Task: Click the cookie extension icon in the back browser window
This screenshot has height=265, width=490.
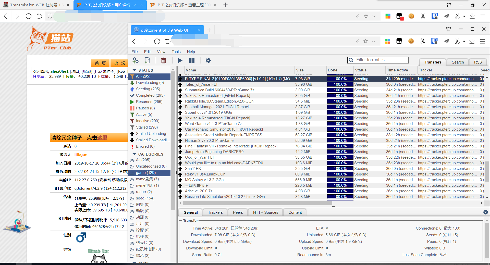Action: coord(411,16)
